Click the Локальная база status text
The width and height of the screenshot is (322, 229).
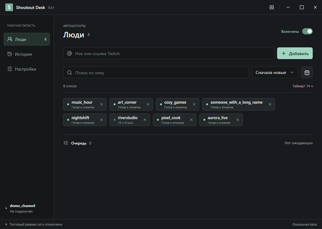pos(304,224)
